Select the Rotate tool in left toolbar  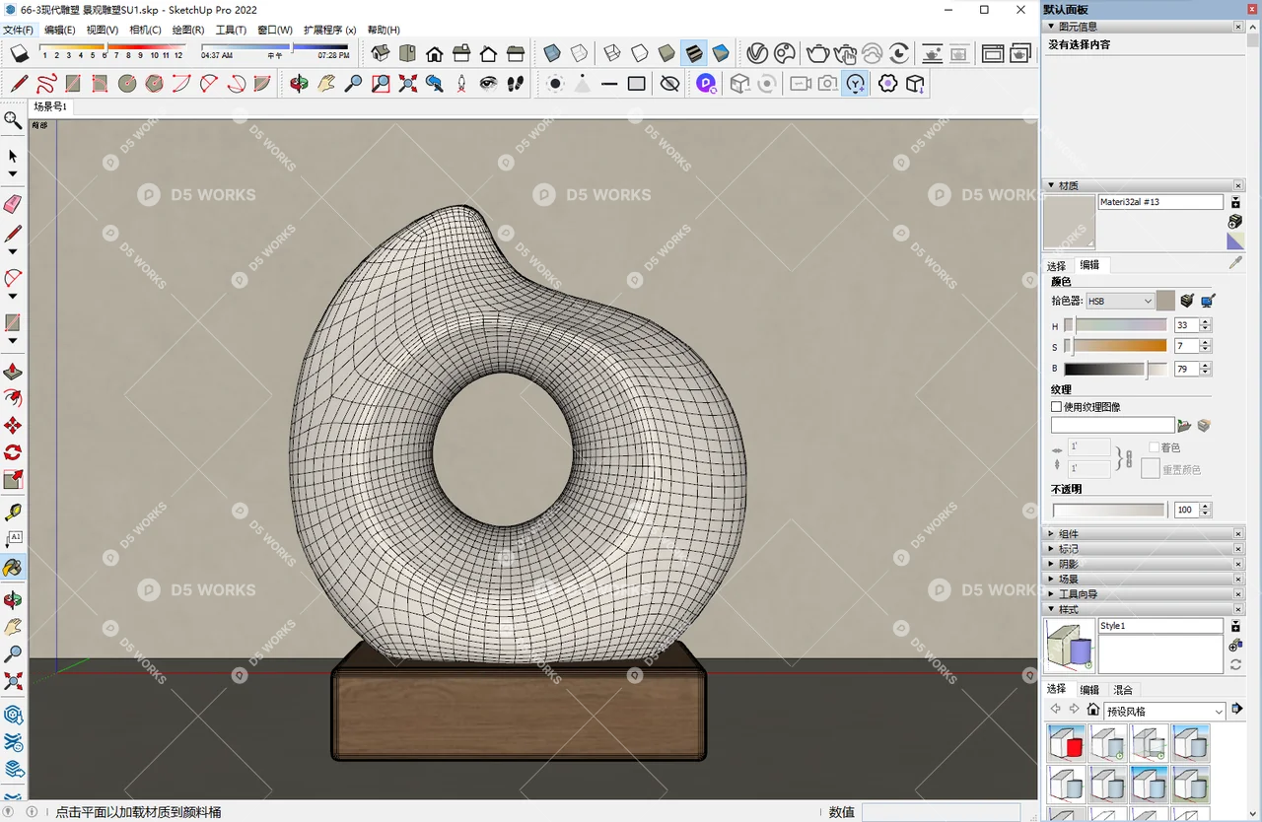[13, 452]
